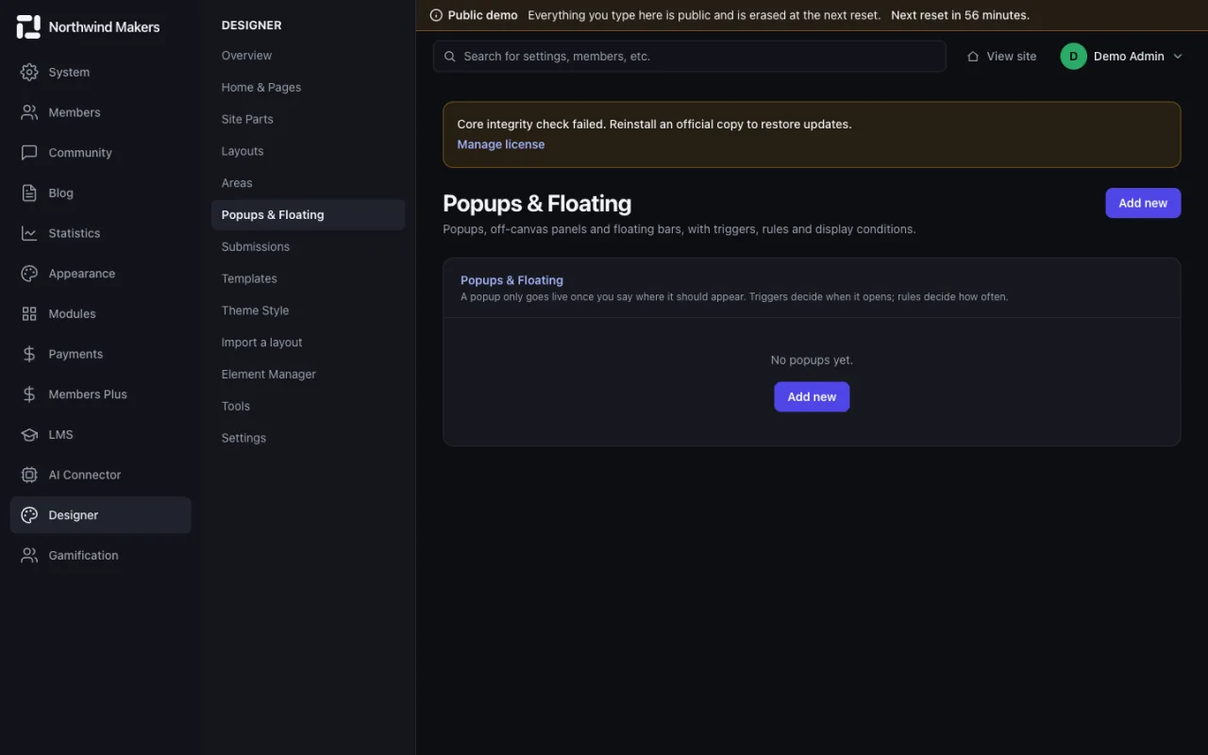1208x755 pixels.
Task: Open Appearance via its palette icon
Action: tap(29, 274)
